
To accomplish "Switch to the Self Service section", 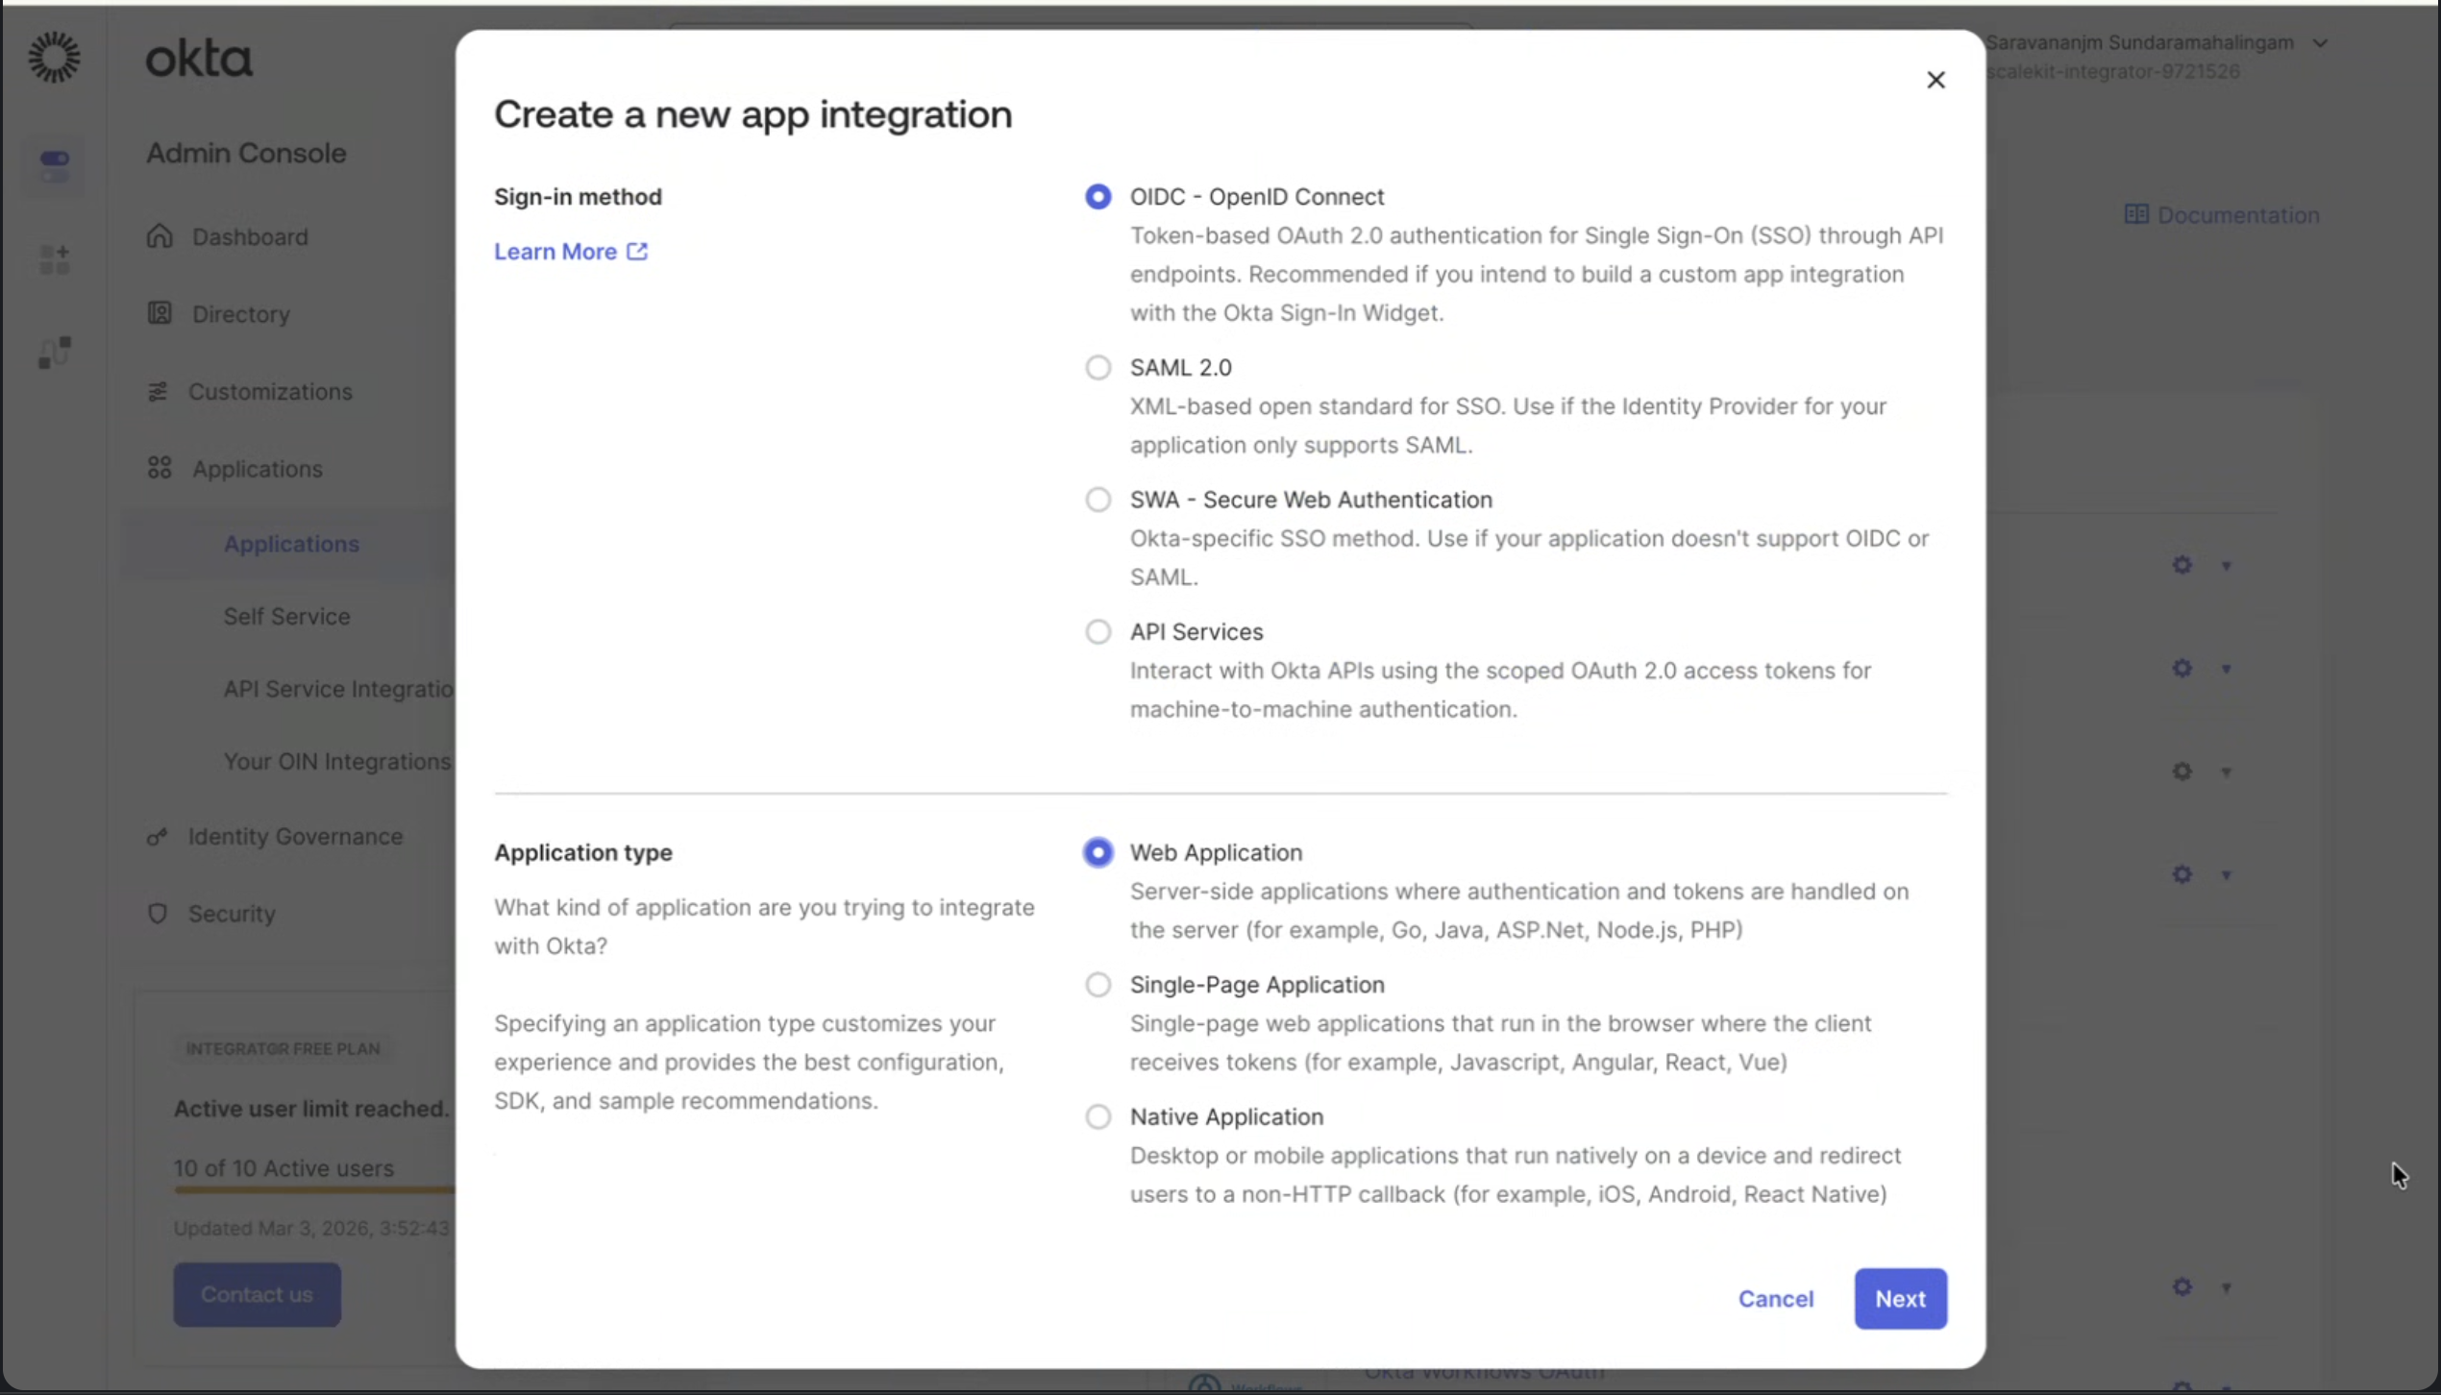I will coord(286,616).
